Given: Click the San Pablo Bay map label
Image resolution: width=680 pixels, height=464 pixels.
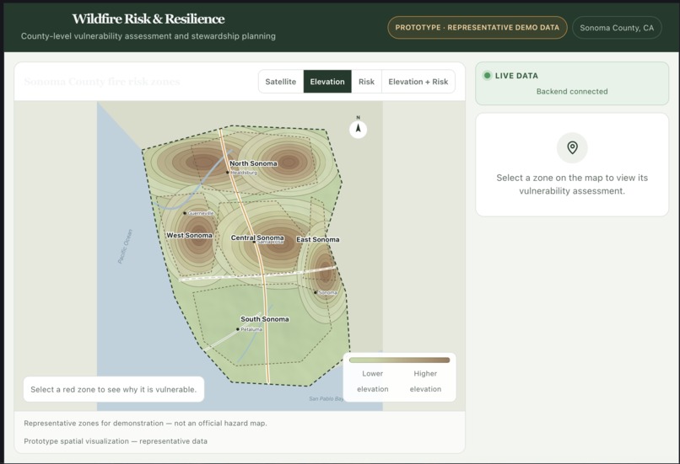Looking at the screenshot, I should pos(327,398).
